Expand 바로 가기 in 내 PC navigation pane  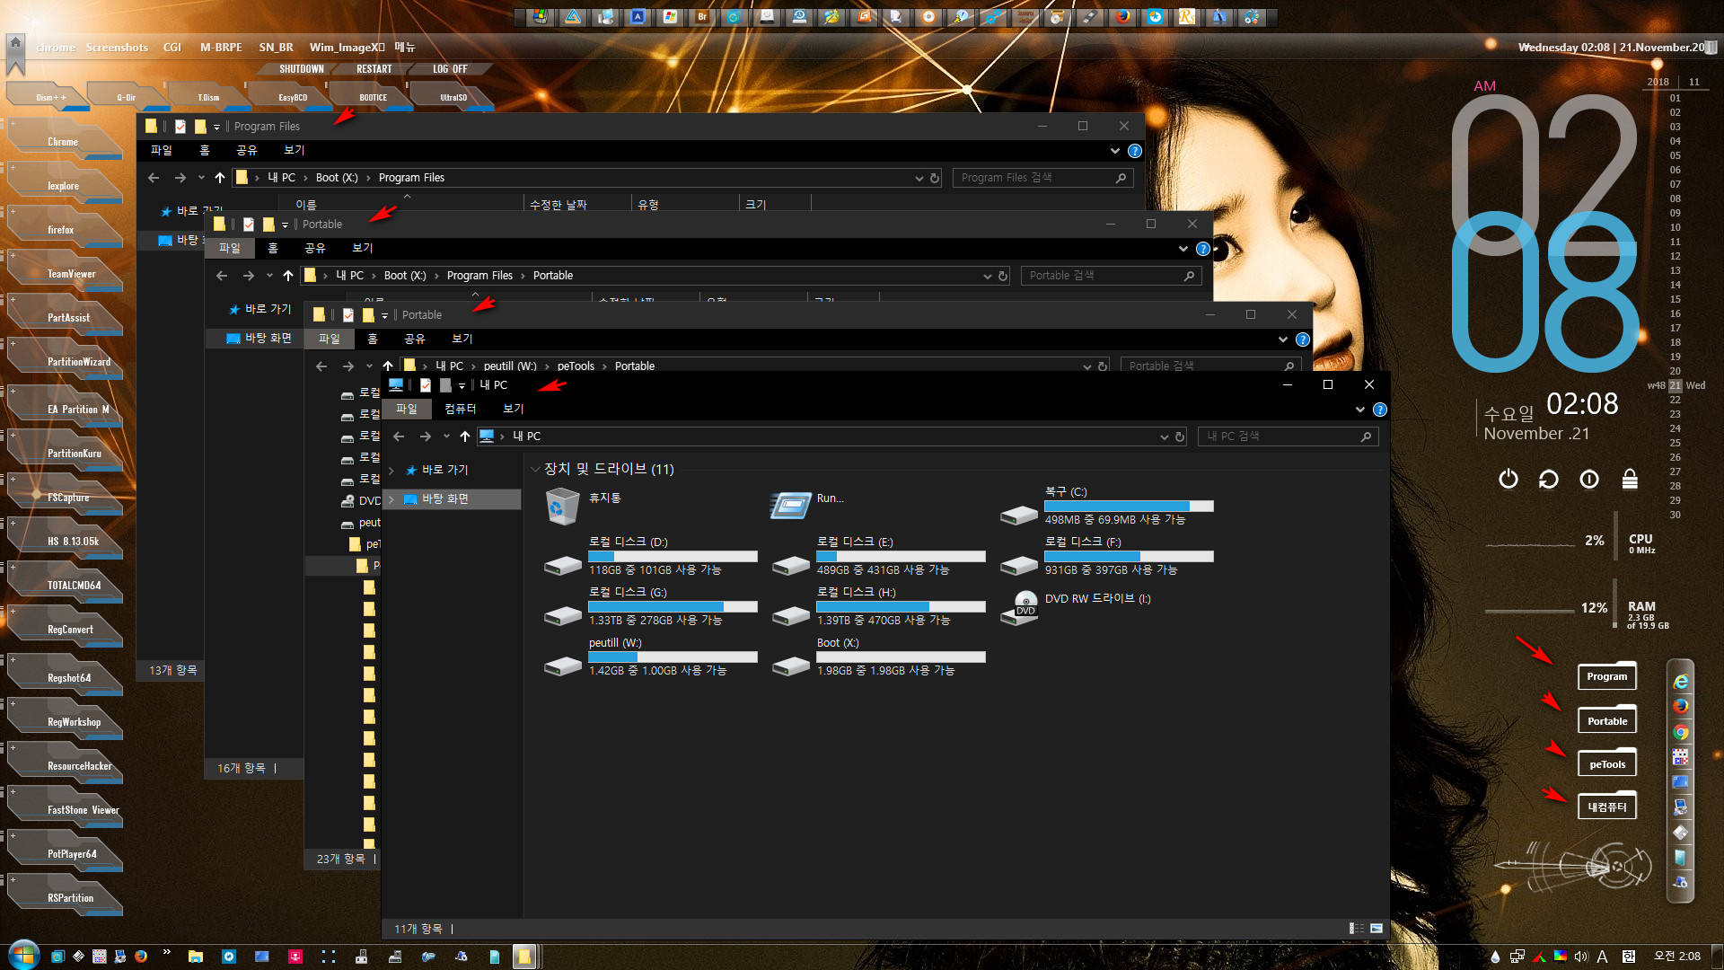[391, 471]
